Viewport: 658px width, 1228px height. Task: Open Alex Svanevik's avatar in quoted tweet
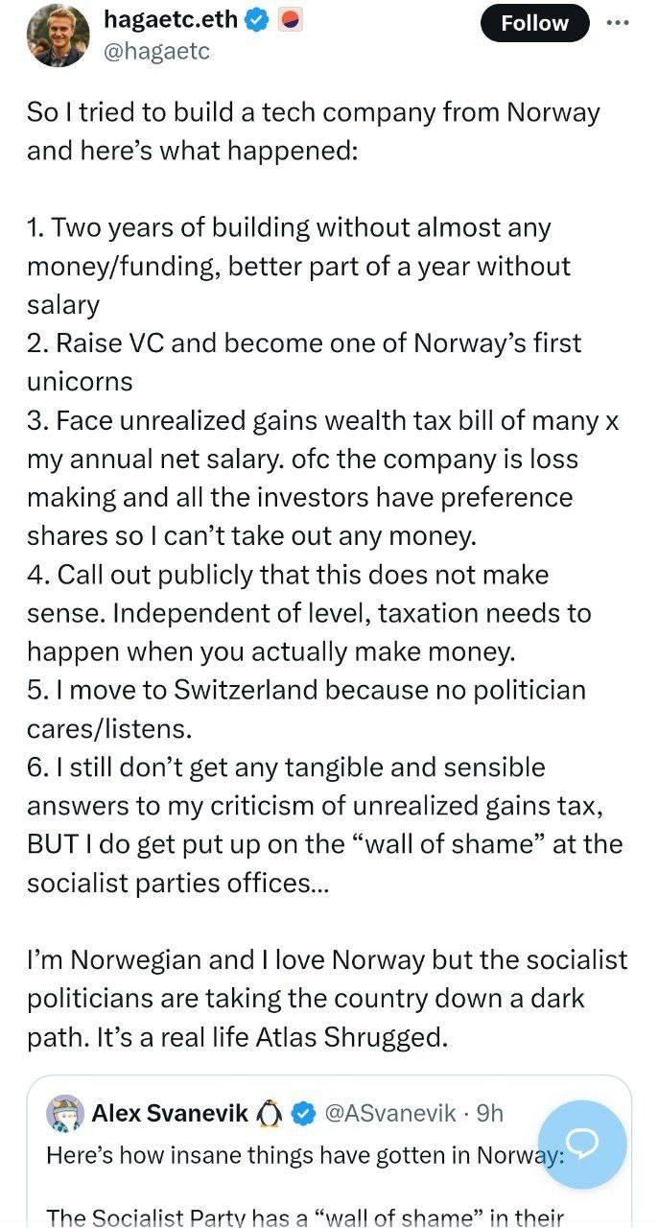65,1113
